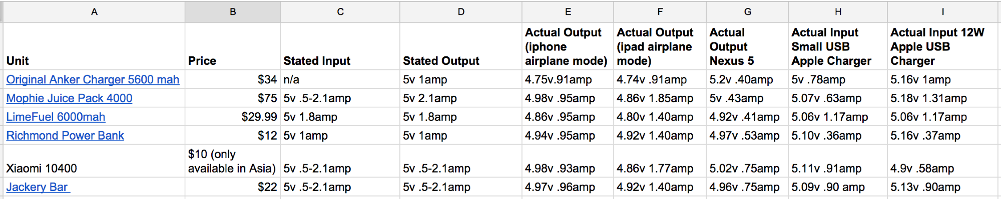Open the Jackery Bar link
Viewport: 1001px width, 199px height.
(38, 187)
